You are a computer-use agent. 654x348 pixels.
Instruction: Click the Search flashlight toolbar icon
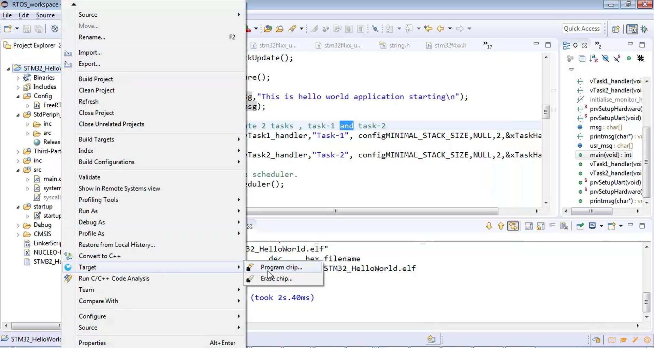click(292, 29)
